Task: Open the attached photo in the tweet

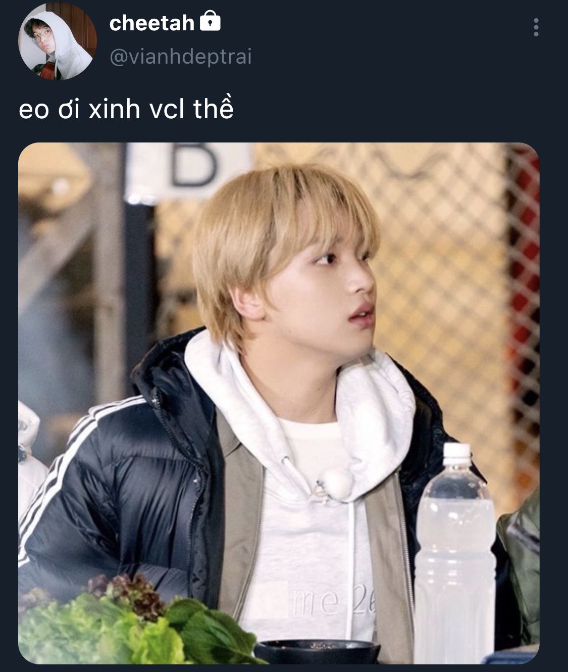Action: 279,403
